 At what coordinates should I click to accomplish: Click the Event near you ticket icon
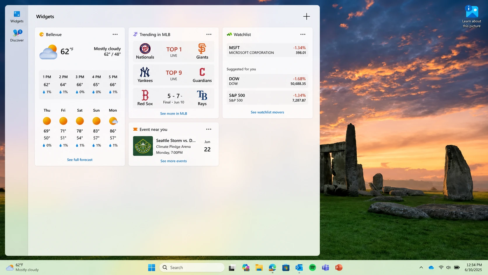pos(135,129)
